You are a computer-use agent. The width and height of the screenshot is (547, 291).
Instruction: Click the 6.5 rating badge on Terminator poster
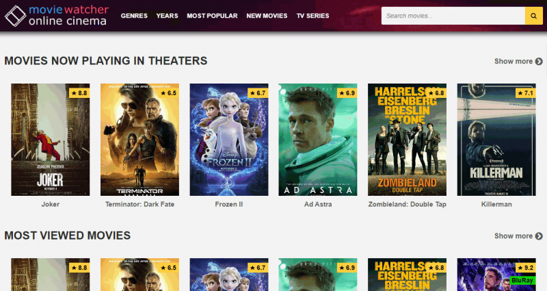tap(168, 92)
